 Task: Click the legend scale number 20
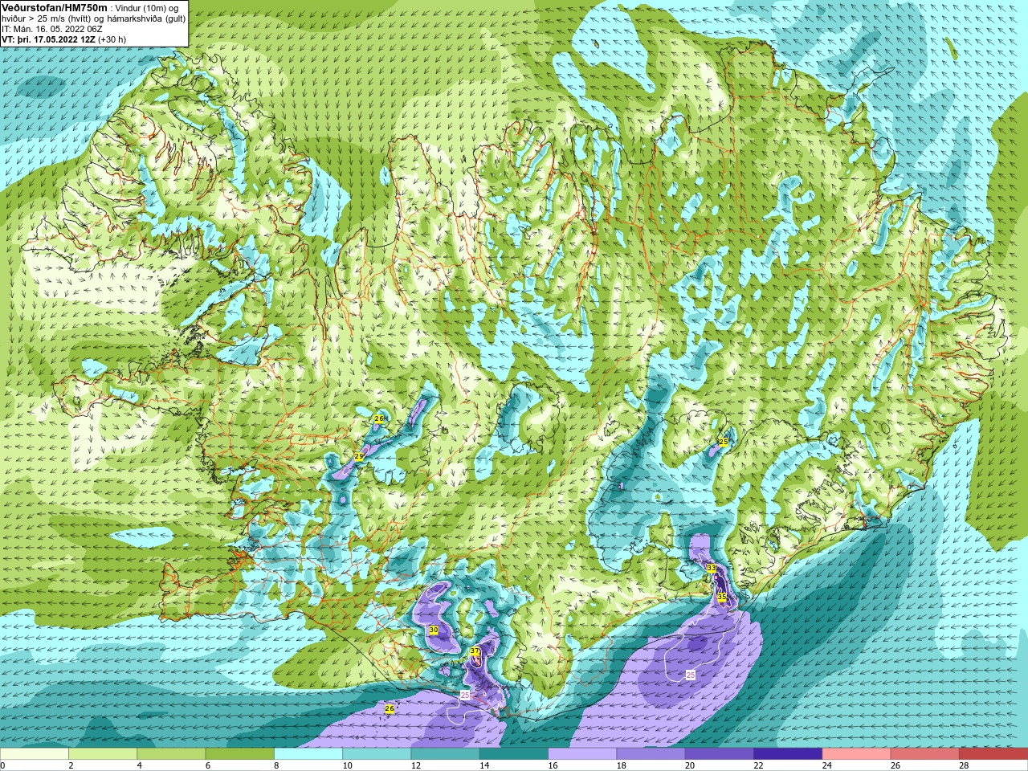(x=690, y=765)
